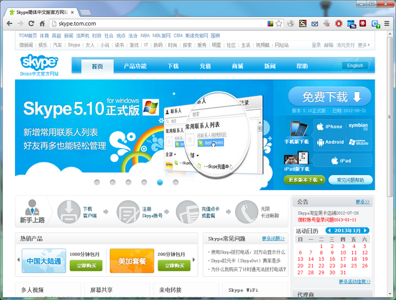Image resolution: width=396 pixels, height=300 pixels.
Task: Click the 无限长途畅聊 phone icon
Action: click(246, 212)
